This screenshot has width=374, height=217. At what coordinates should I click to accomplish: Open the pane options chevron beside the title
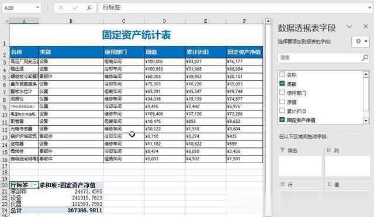click(x=349, y=26)
